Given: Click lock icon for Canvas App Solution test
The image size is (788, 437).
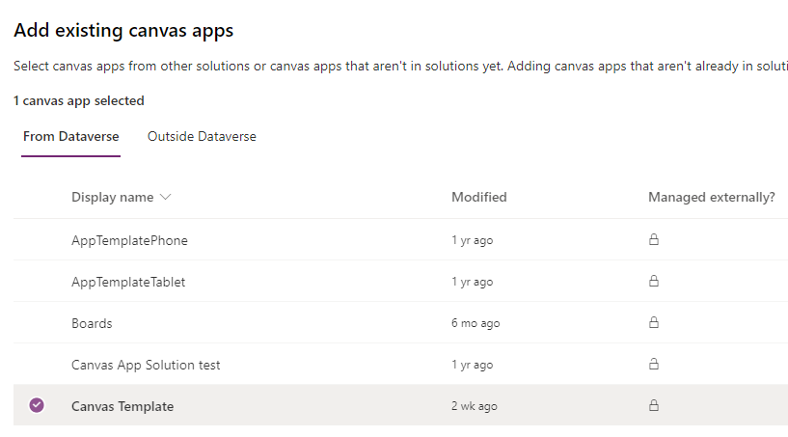Looking at the screenshot, I should [x=653, y=365].
